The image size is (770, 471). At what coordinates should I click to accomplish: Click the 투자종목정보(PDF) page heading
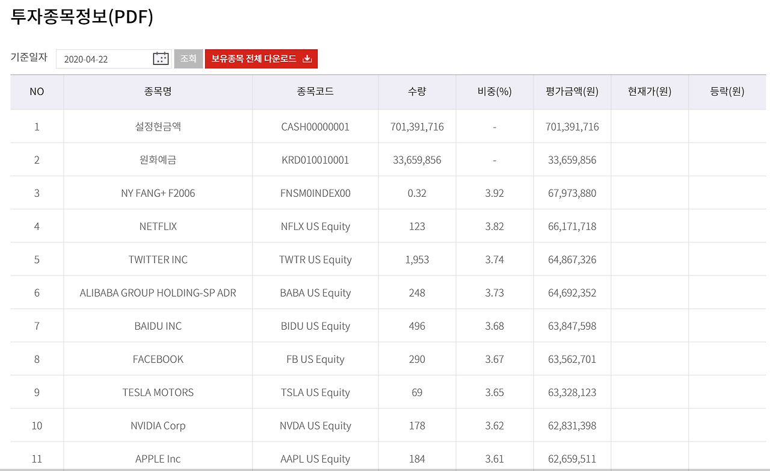coord(82,17)
